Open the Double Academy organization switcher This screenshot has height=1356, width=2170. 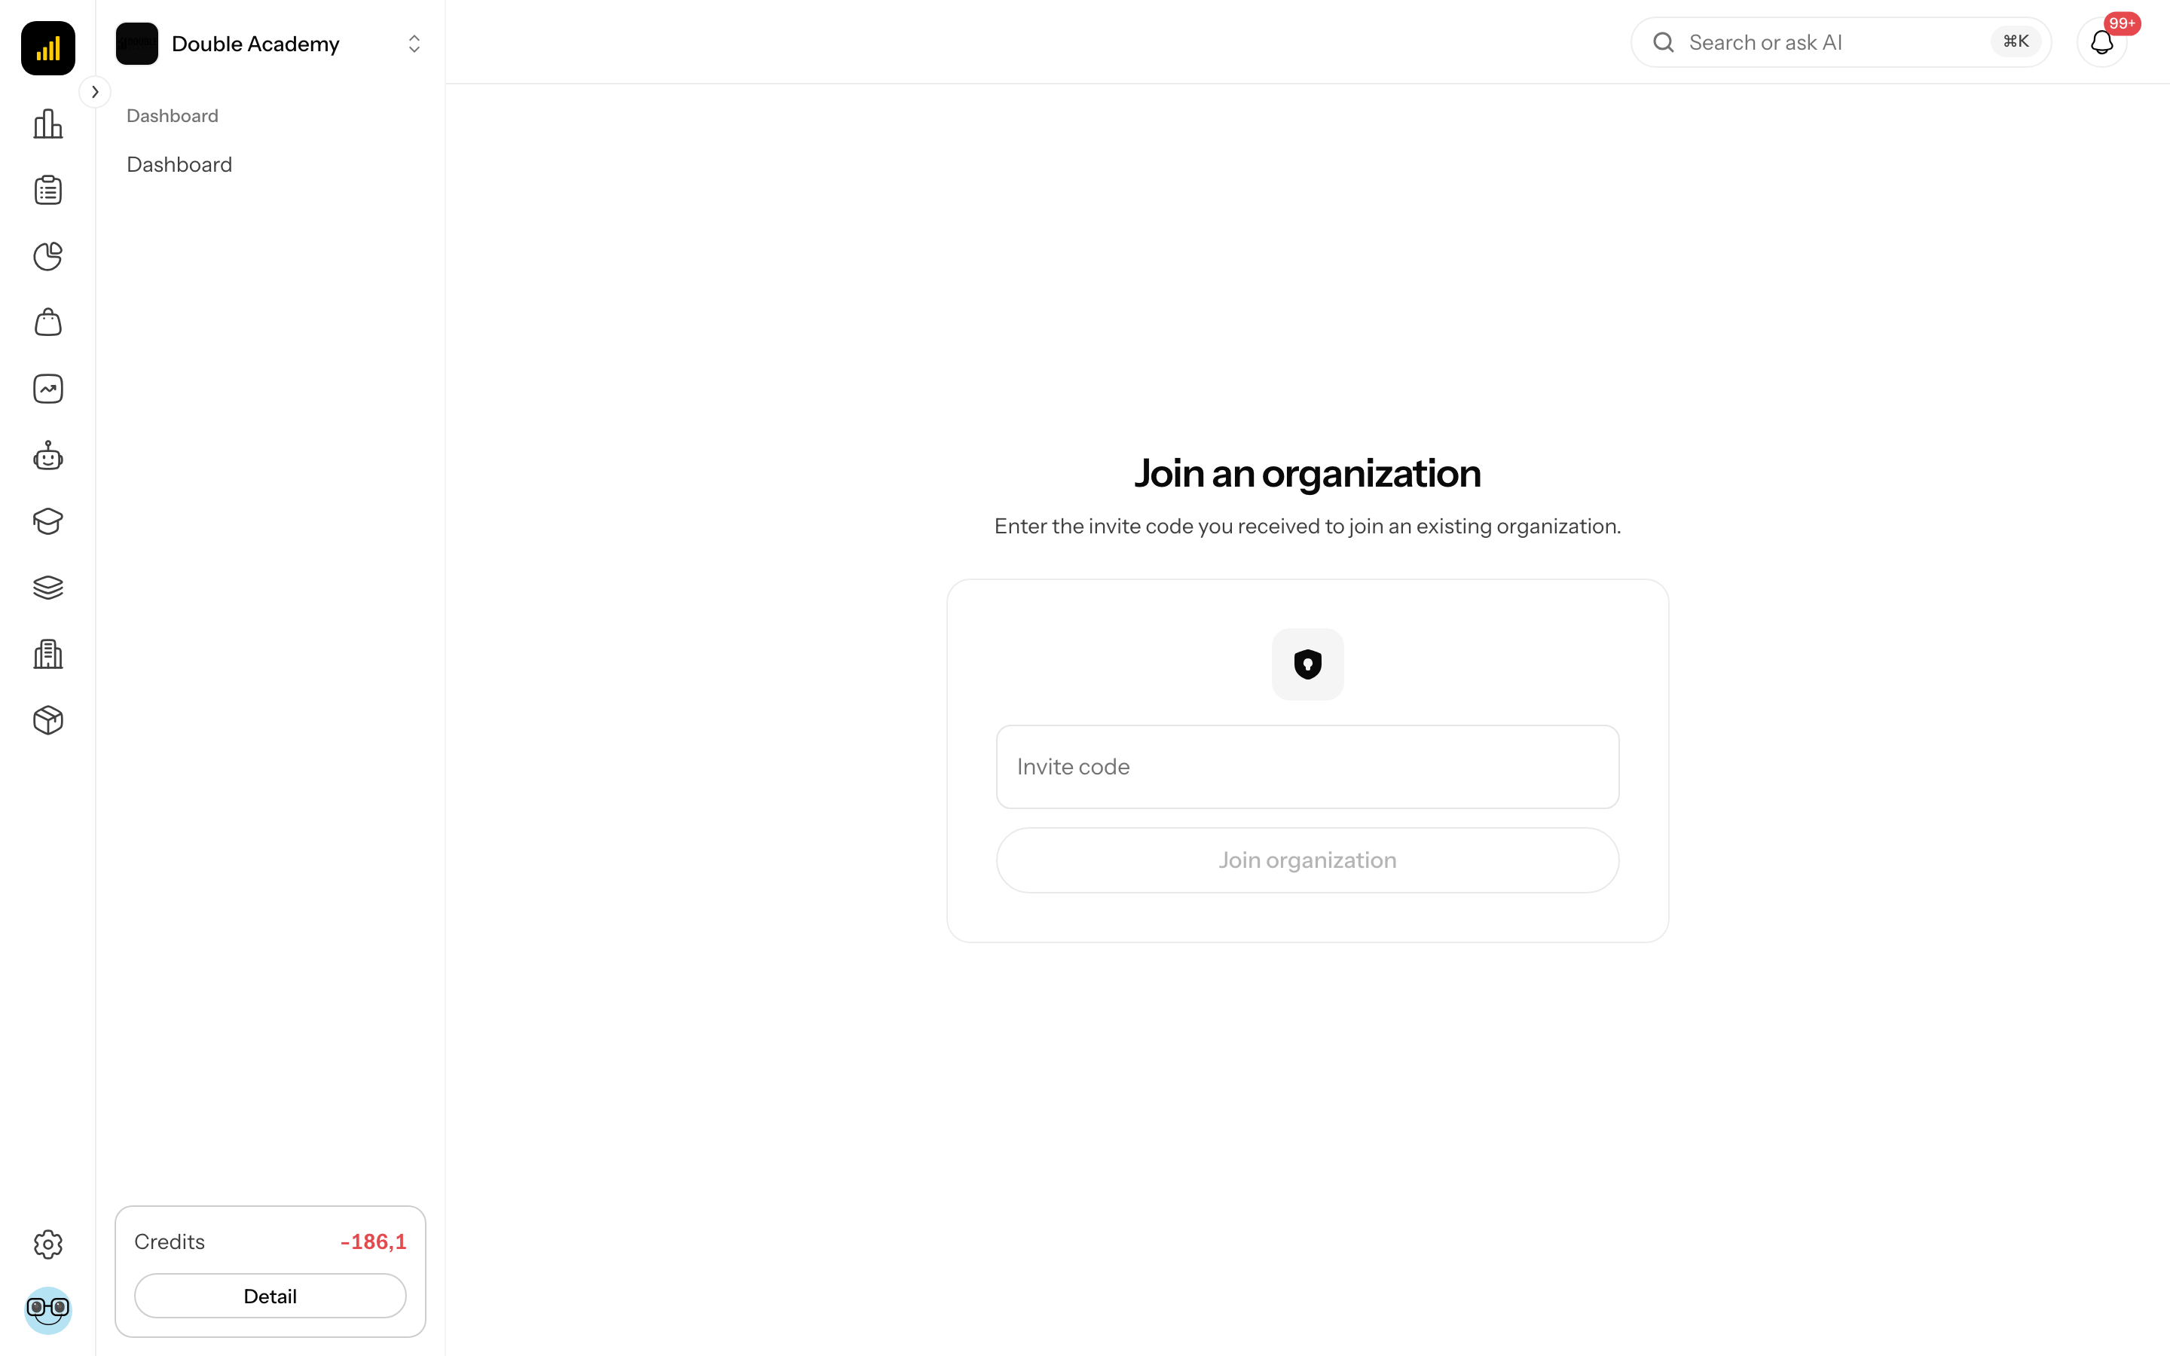click(x=270, y=44)
